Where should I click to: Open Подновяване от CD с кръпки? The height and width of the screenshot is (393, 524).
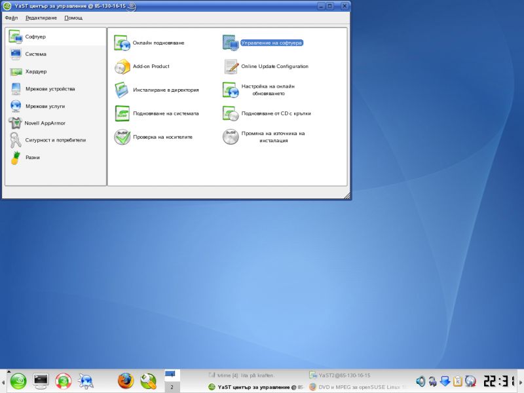tap(267, 113)
